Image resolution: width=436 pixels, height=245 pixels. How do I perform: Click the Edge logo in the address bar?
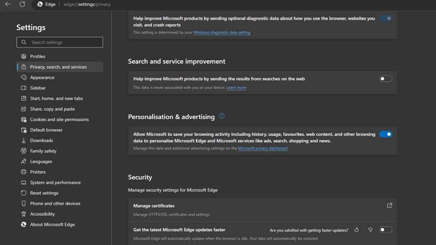coord(39,4)
